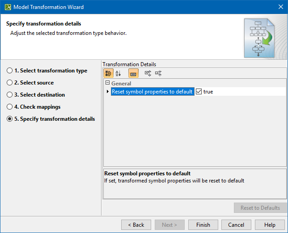
Task: Click the alphabetical sort icon
Action: point(118,73)
